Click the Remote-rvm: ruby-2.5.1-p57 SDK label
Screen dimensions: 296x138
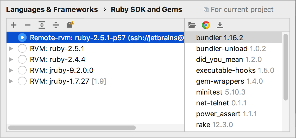[107, 38]
